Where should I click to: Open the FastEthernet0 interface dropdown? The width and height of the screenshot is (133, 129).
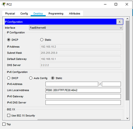tap(76, 28)
